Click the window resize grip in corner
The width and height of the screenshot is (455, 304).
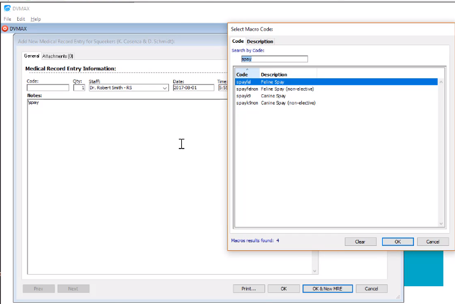click(398, 297)
